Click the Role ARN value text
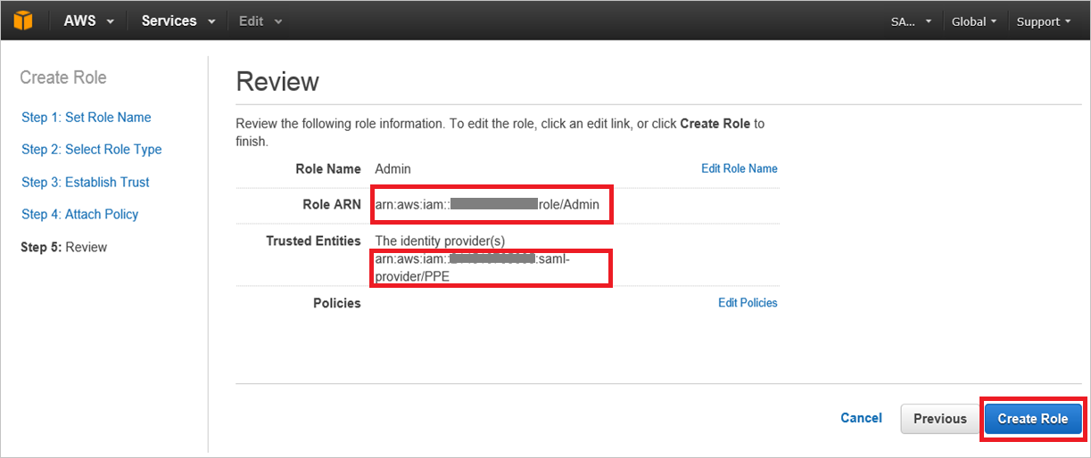 click(x=492, y=204)
